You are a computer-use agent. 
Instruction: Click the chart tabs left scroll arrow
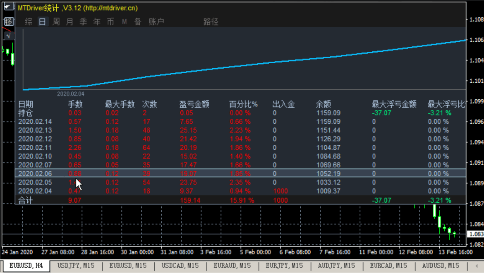477,266
